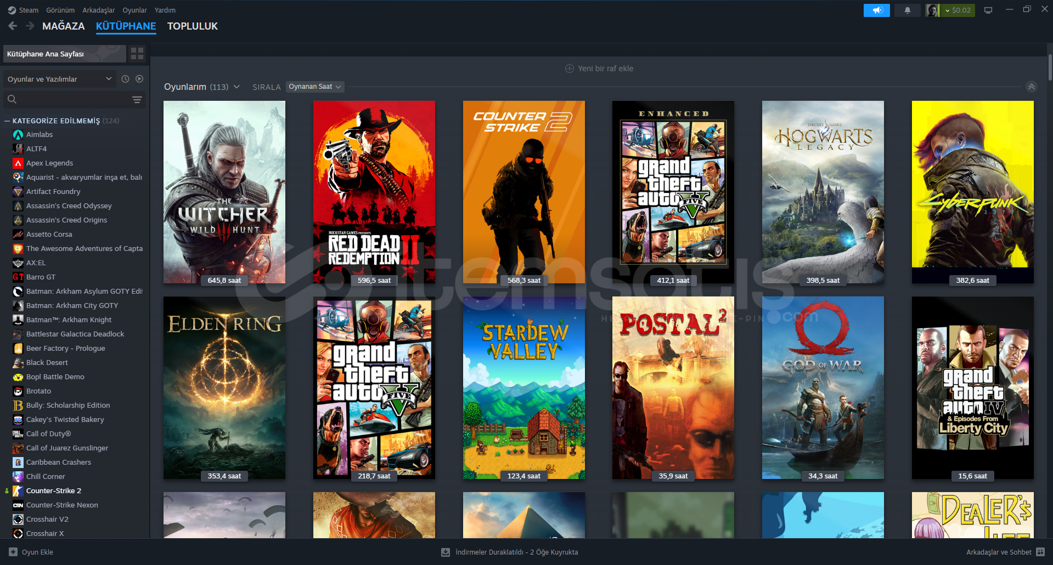Click the back navigation arrow

[x=13, y=26]
